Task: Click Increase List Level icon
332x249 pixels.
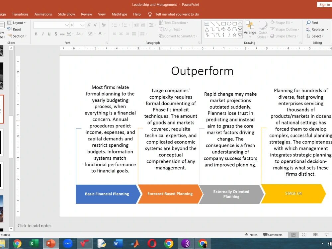Action: (x=143, y=25)
